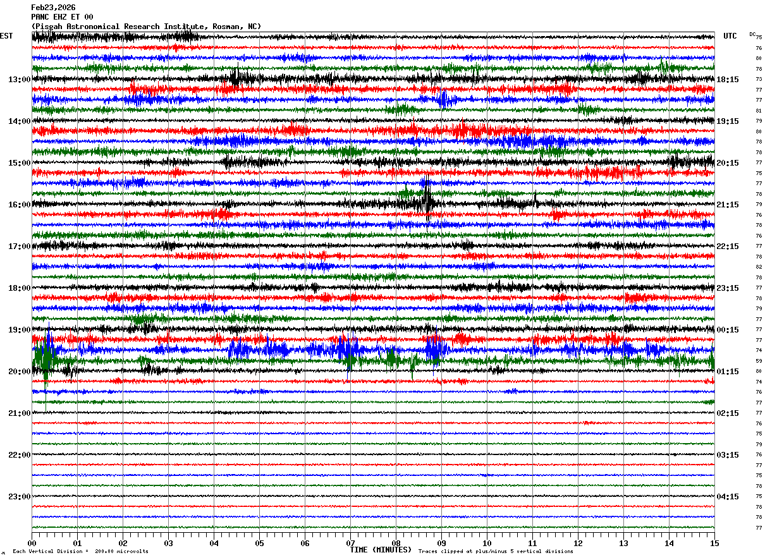Select the 16:00 EST time label
Screen dimensions: 765x560
(x=20, y=205)
